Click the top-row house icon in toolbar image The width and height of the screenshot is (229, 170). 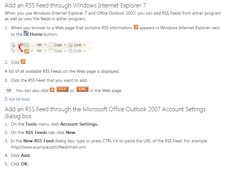tap(13, 45)
